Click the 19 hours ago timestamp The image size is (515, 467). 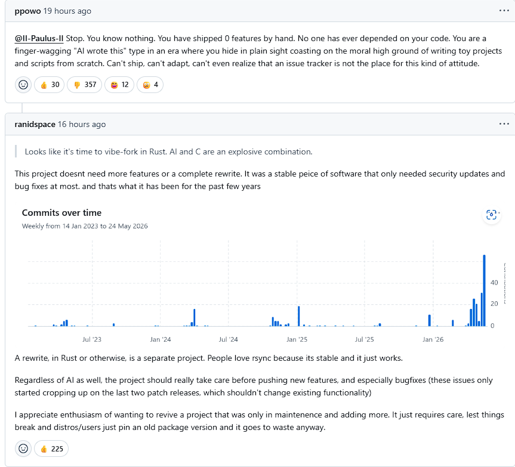tap(67, 11)
